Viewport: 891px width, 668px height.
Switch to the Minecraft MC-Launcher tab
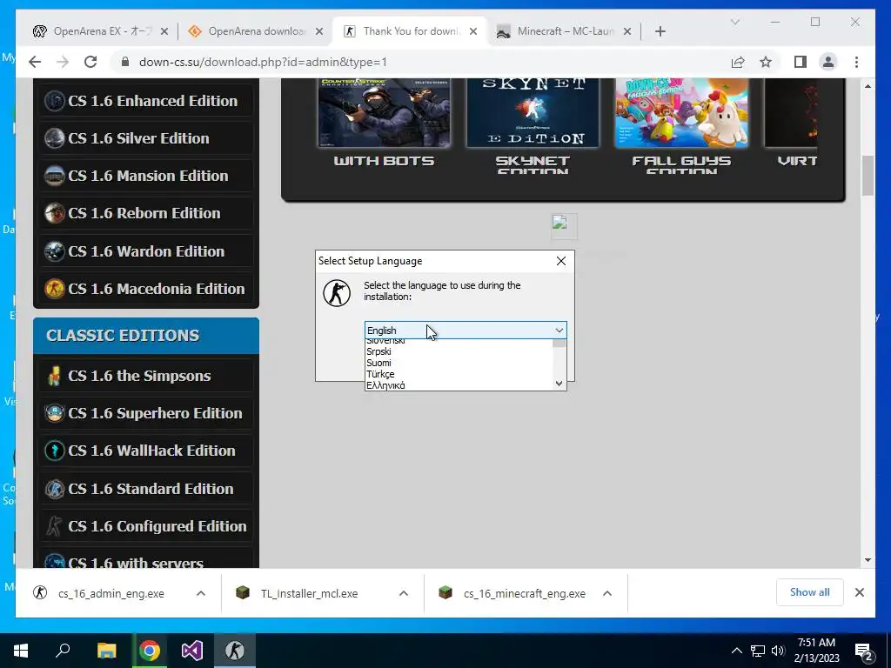tap(564, 31)
